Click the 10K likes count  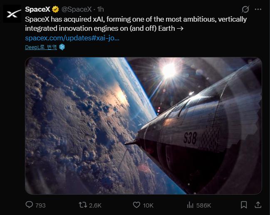tap(148, 205)
